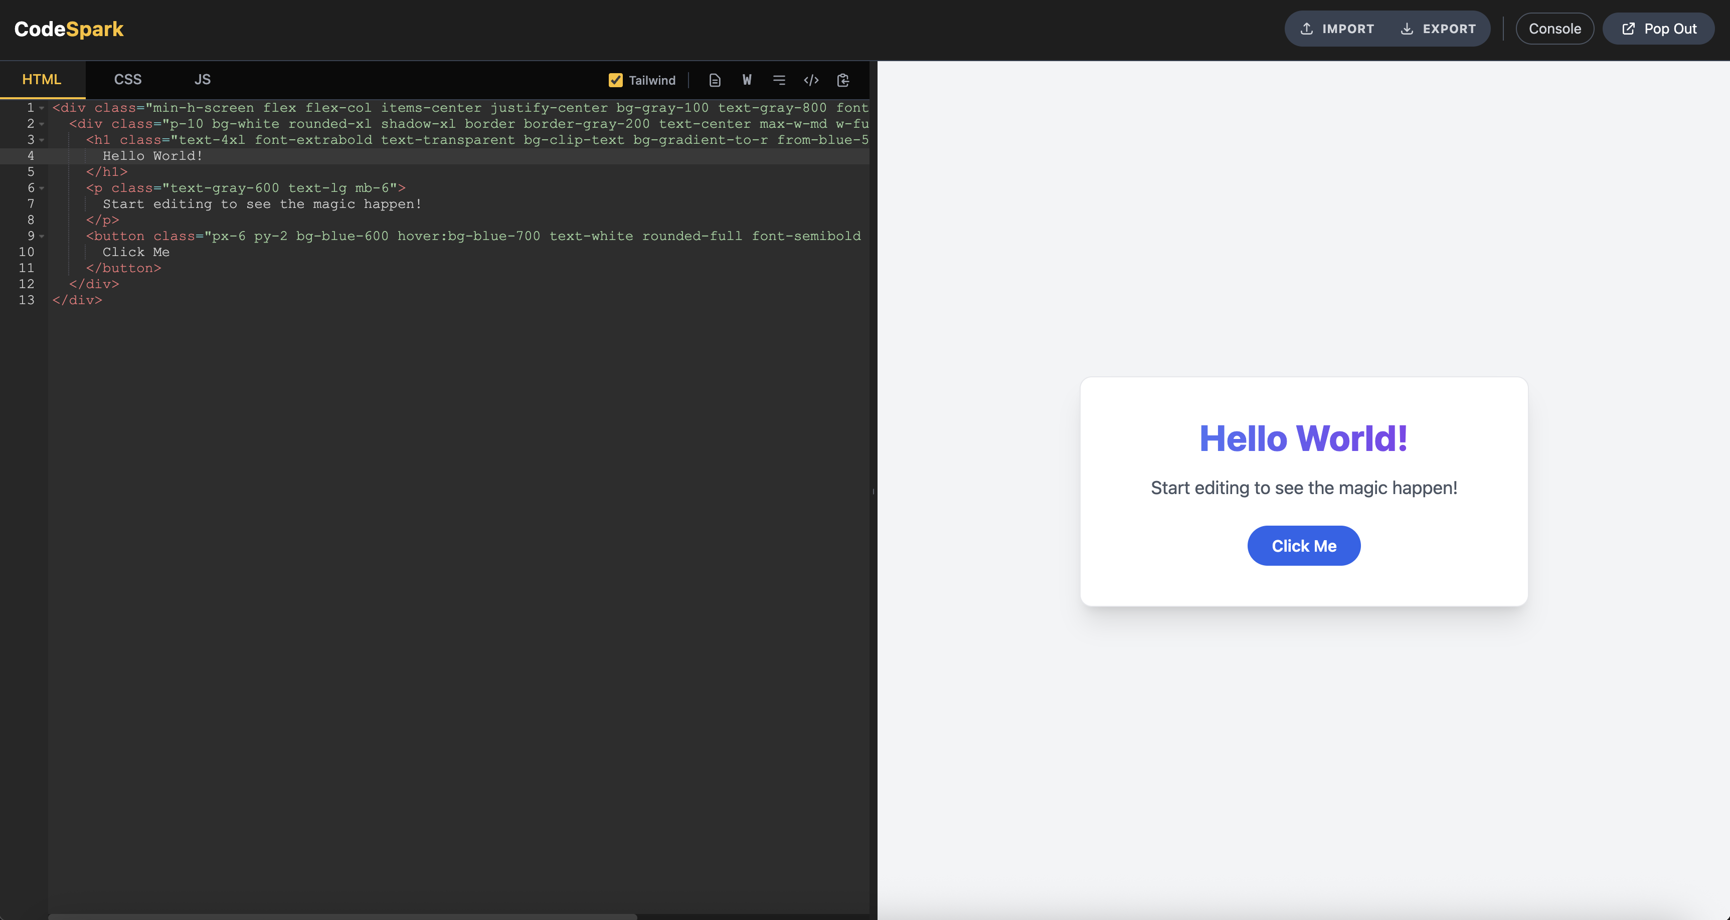Click the format lines icon

779,81
